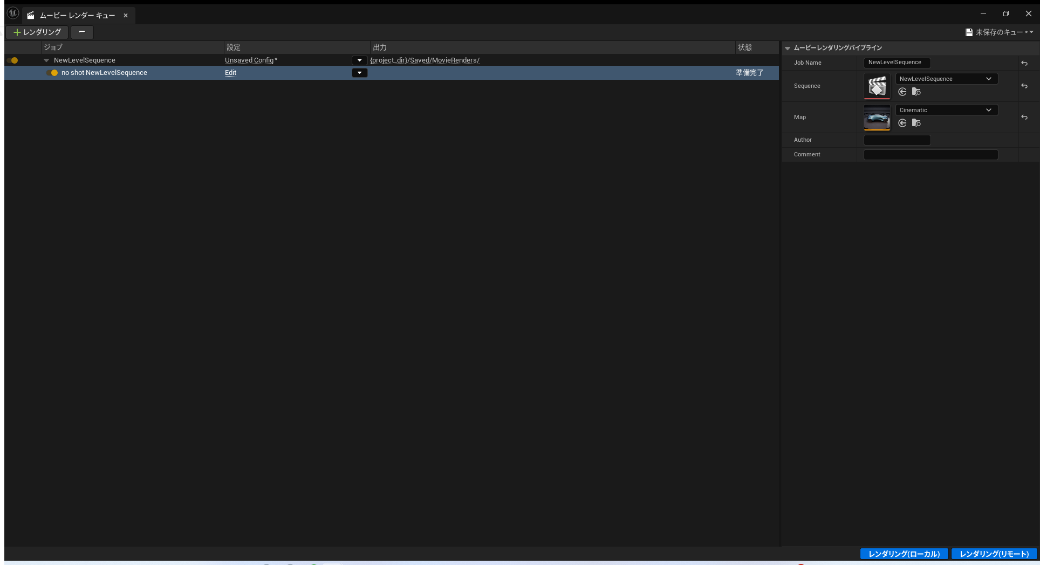1040x565 pixels.
Task: Collapse the NewLevelSequence job tree row
Action: [46, 60]
